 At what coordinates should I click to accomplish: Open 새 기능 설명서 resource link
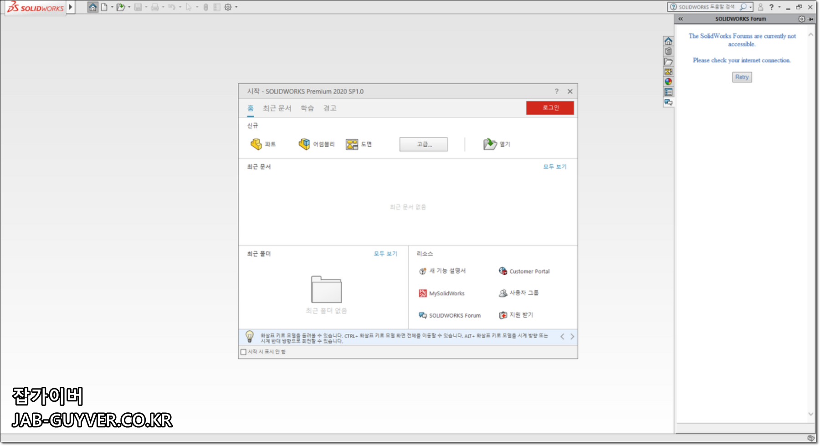coord(442,271)
